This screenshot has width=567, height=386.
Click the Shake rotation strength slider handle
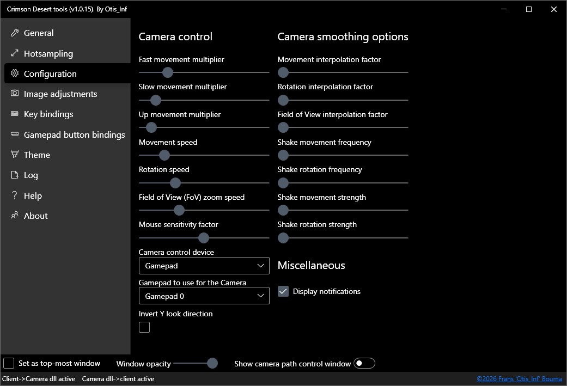[x=283, y=238]
